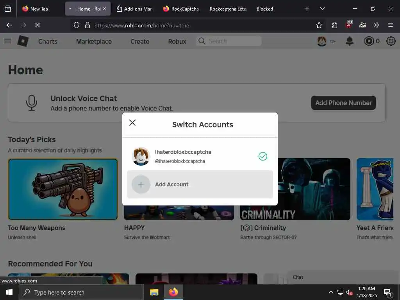This screenshot has width=400, height=300.
Task: Click the green checkmark on current account
Action: pyautogui.click(x=263, y=156)
